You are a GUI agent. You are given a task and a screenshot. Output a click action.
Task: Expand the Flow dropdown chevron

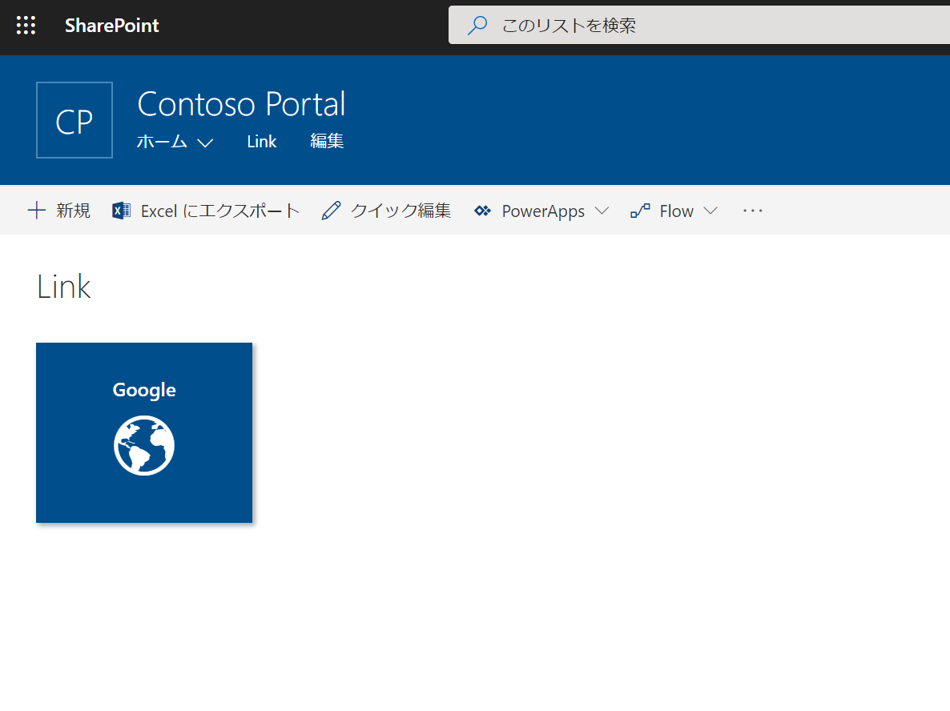[710, 211]
